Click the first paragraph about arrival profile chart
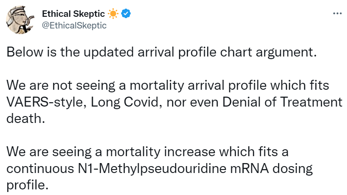The height and width of the screenshot is (195, 347). tap(161, 53)
